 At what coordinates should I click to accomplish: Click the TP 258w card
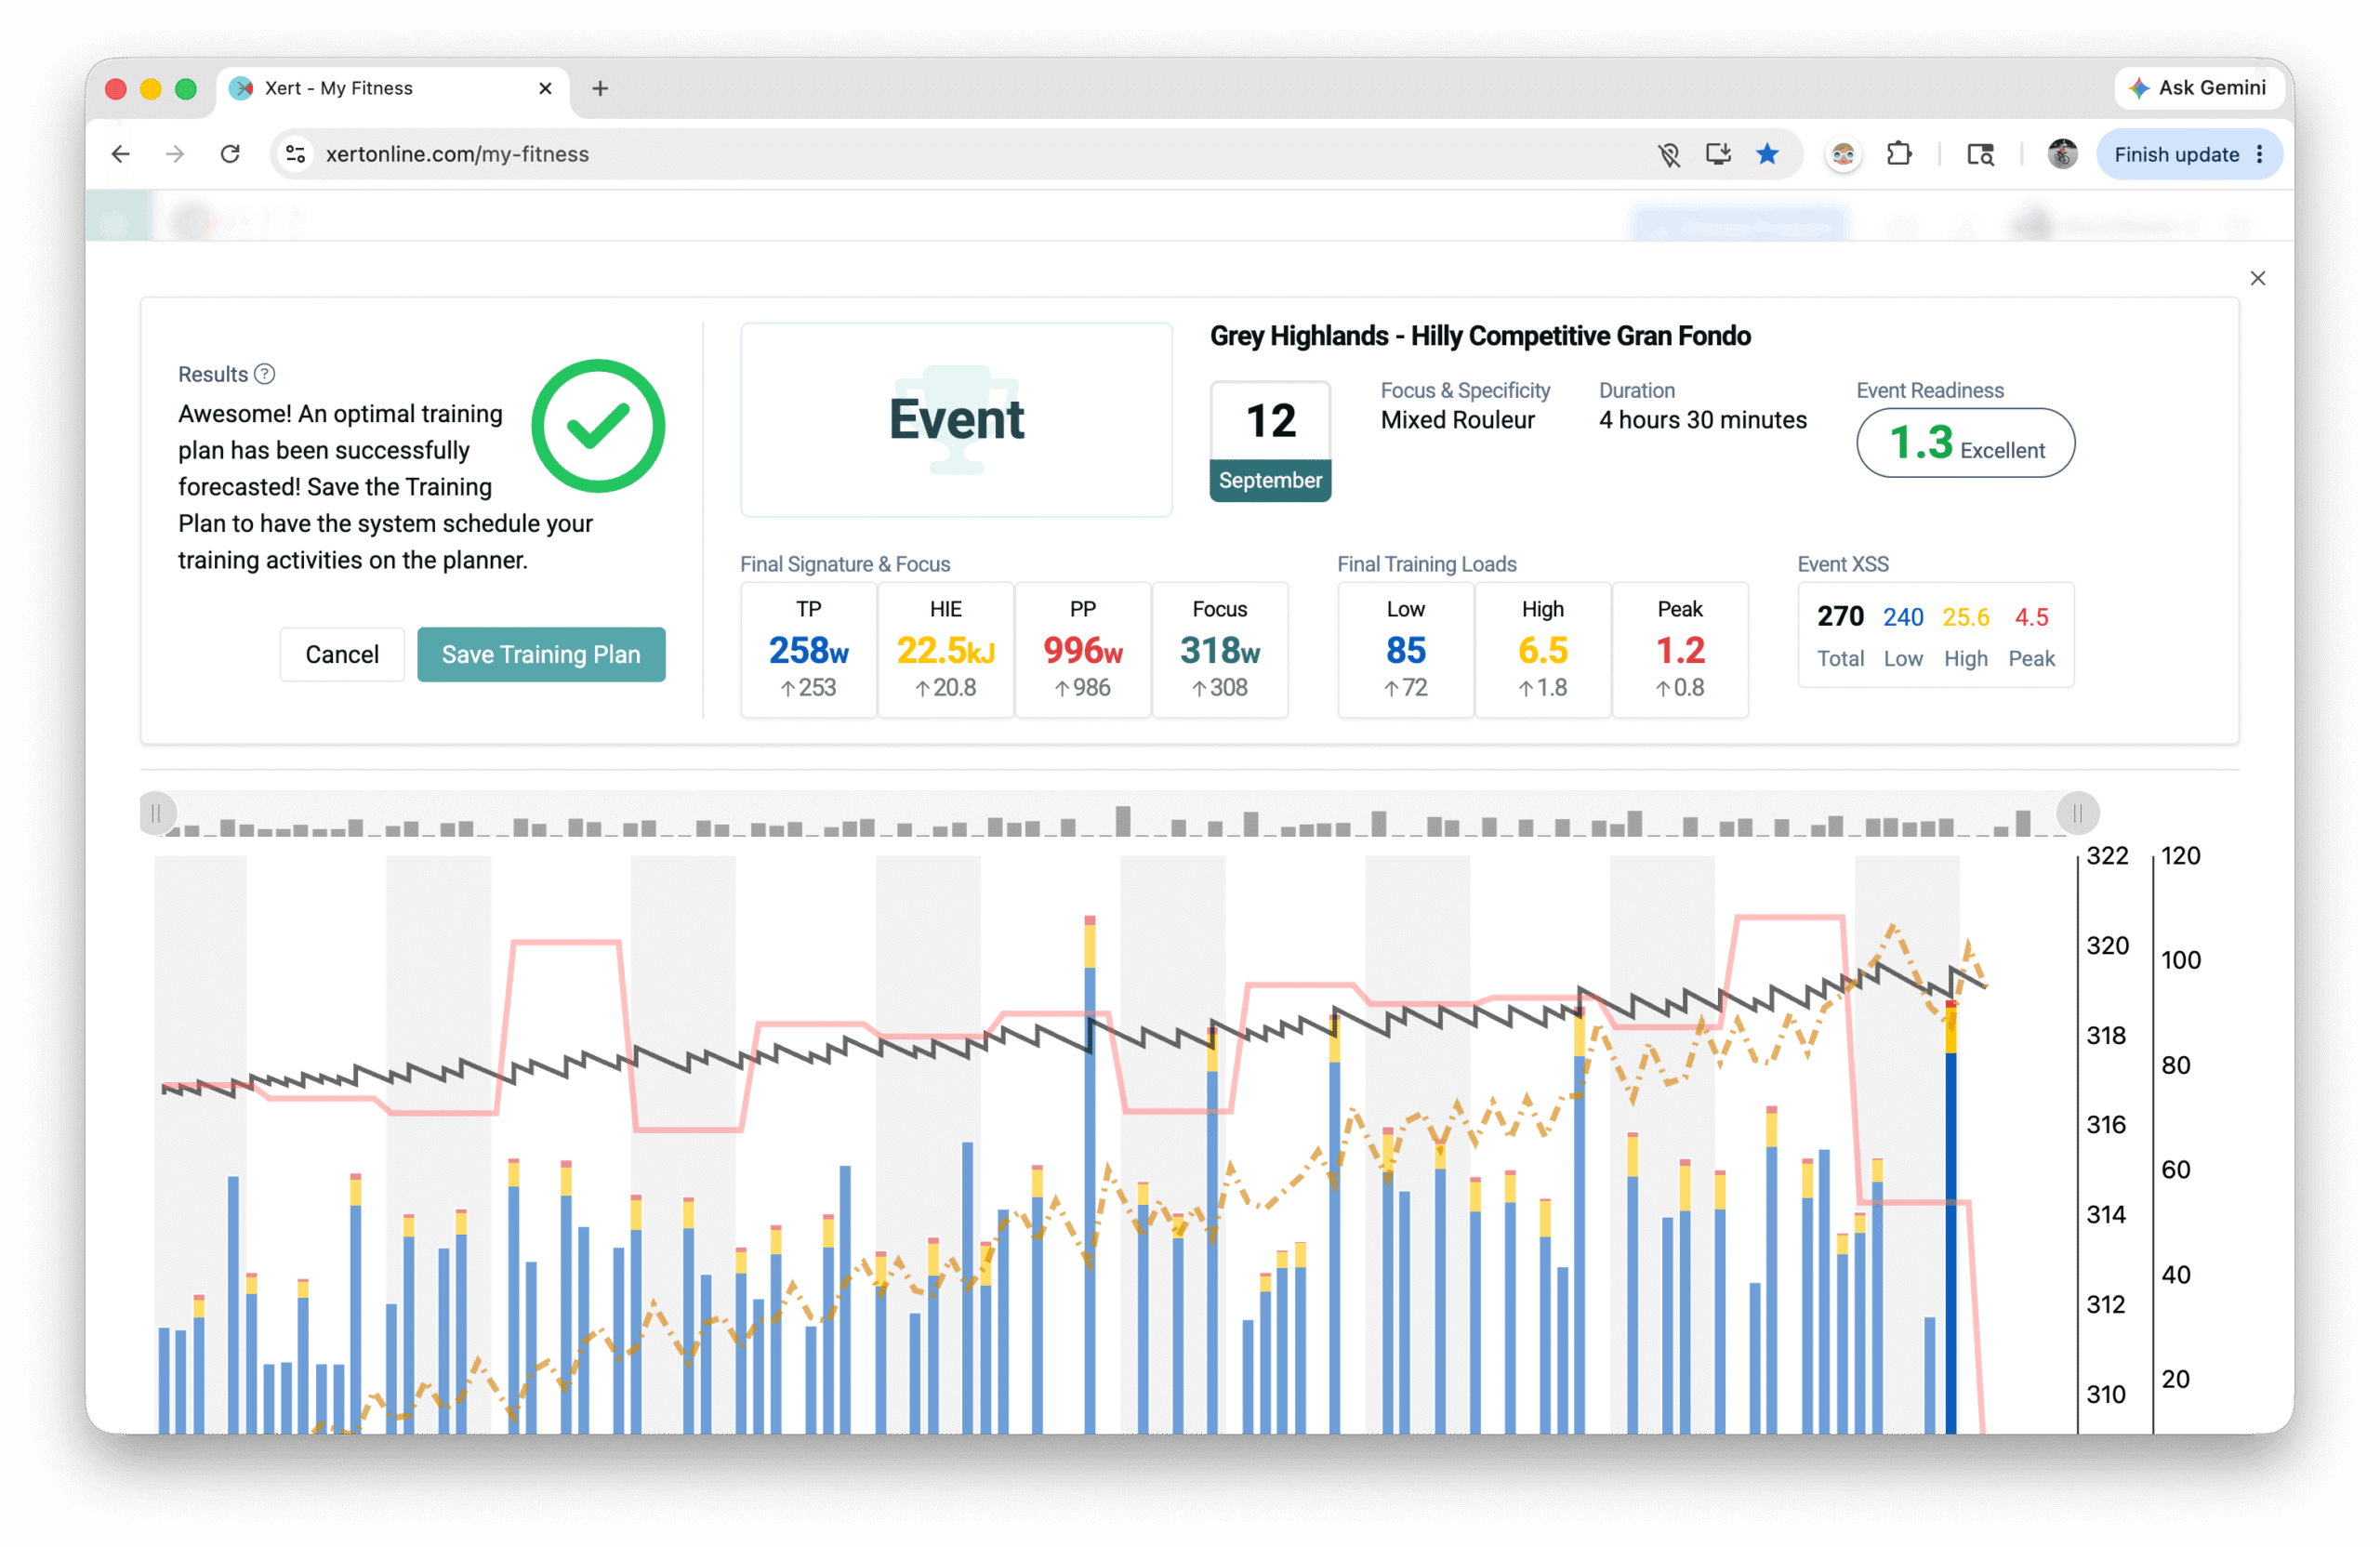[808, 650]
